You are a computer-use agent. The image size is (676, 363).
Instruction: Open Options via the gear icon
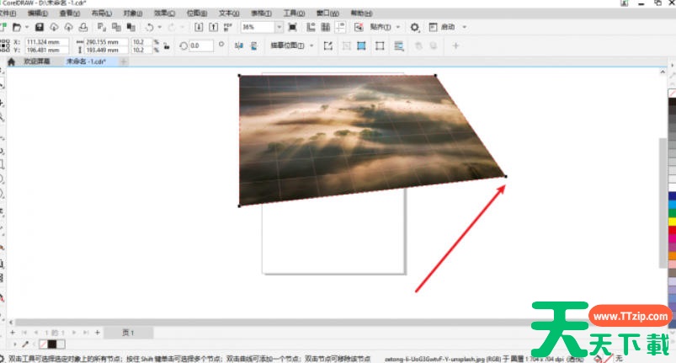tap(414, 27)
